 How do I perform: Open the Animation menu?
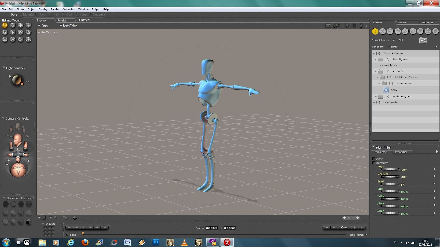point(68,9)
